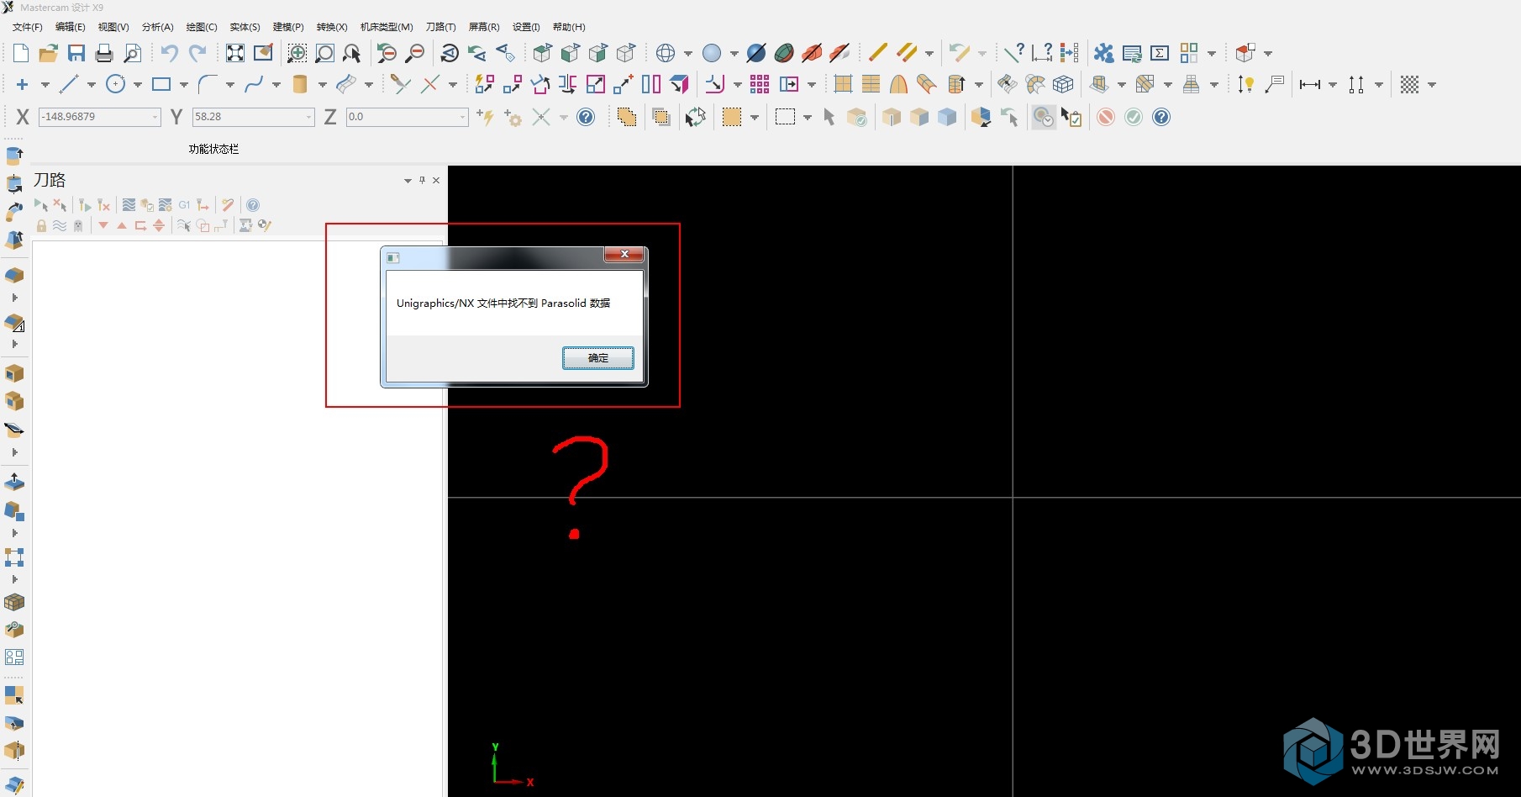Click the Repaint screen icon
Screen dimensions: 1521x797
[x=263, y=53]
